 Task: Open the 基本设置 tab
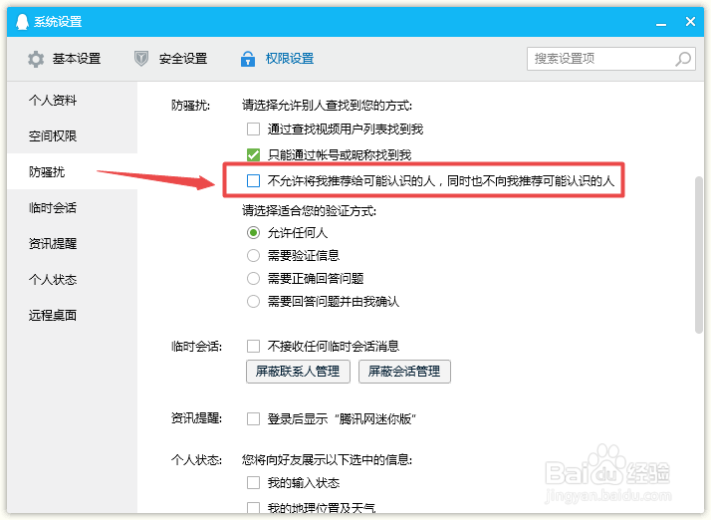pos(64,59)
